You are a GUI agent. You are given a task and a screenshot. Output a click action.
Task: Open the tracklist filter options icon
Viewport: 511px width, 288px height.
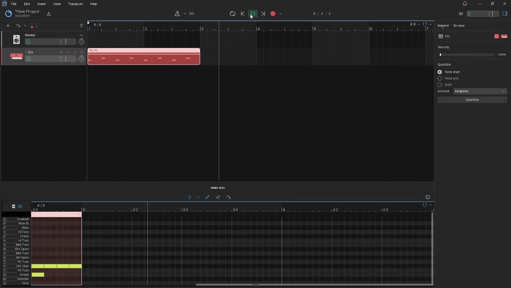coord(81,26)
